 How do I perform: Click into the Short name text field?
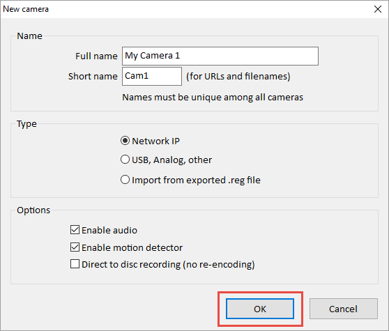click(152, 77)
